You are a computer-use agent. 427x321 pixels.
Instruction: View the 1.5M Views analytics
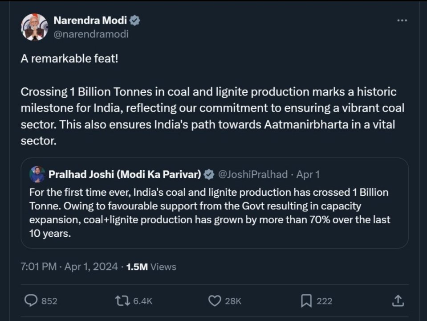click(151, 267)
